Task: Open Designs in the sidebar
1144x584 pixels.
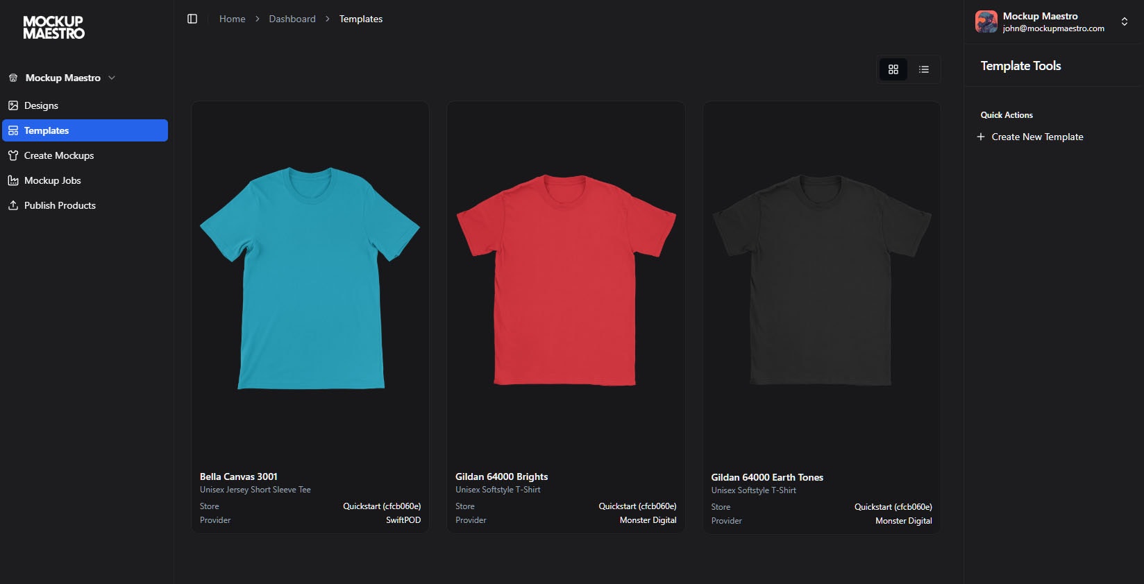Action: click(x=85, y=105)
